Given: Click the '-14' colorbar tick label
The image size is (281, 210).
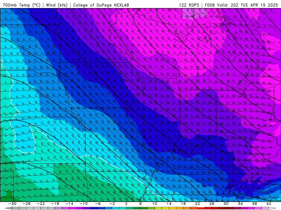Looking at the screenshot, I should (x=69, y=204).
